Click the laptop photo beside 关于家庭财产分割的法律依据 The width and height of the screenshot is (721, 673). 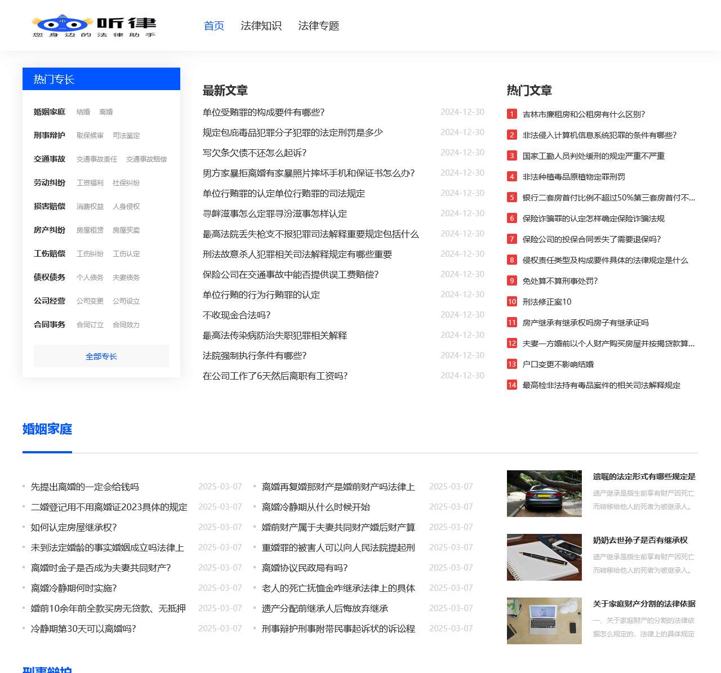tap(544, 621)
